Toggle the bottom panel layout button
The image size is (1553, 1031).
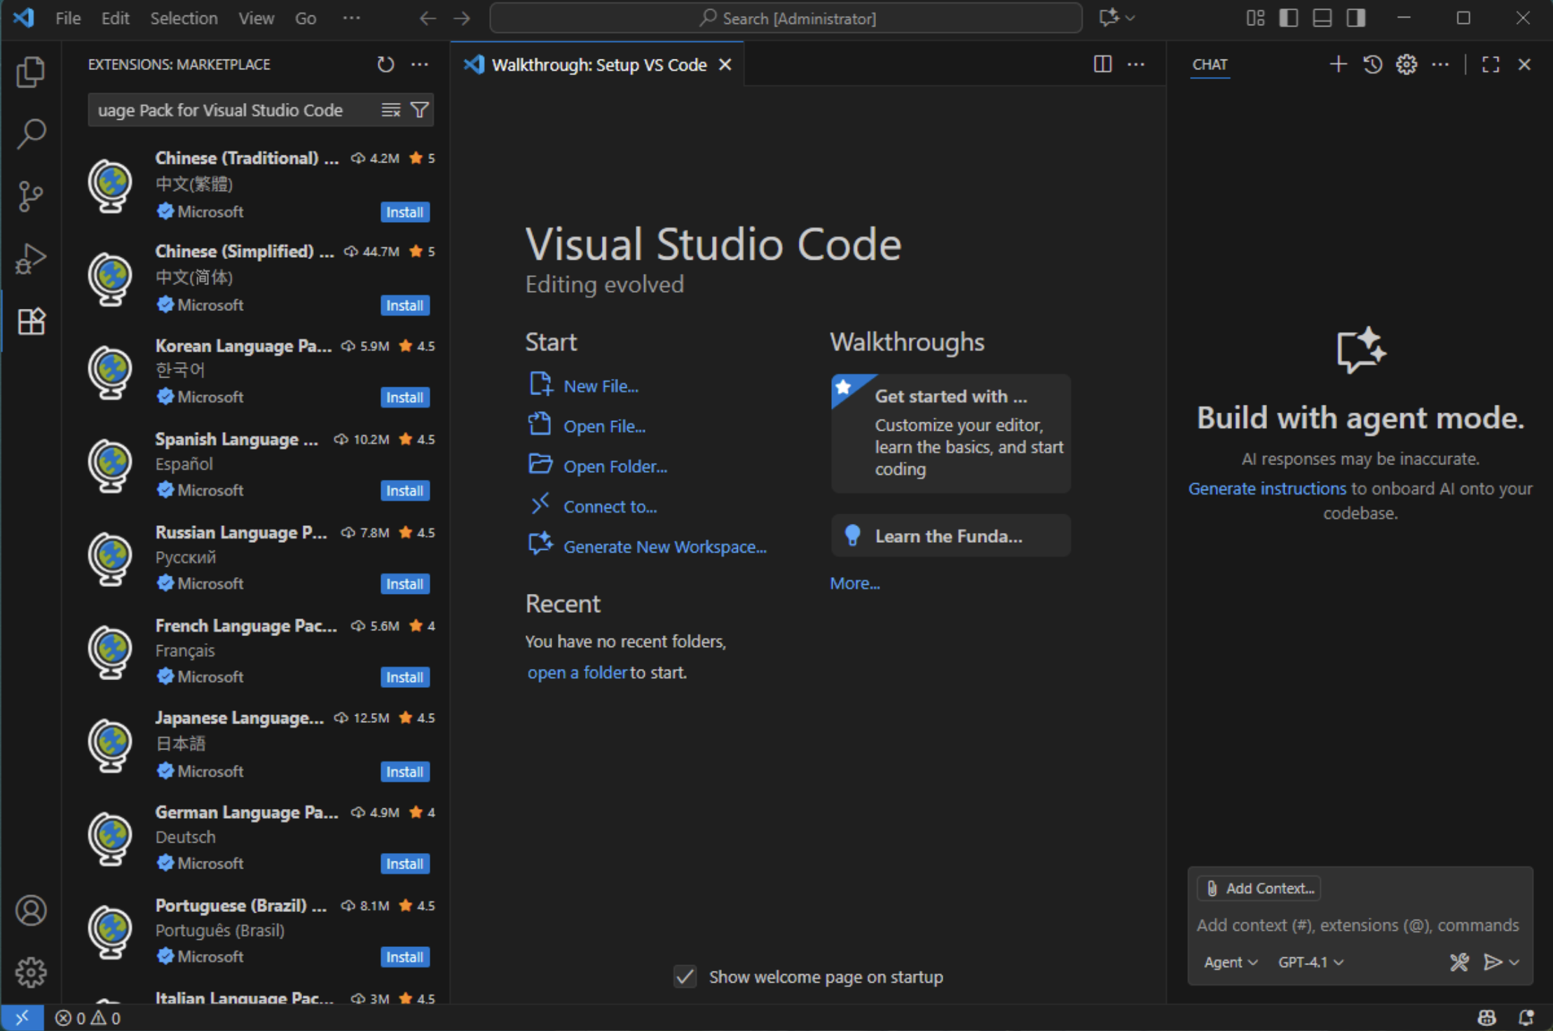[x=1322, y=18]
